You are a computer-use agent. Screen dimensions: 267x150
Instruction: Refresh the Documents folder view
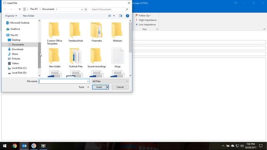coord(86,9)
